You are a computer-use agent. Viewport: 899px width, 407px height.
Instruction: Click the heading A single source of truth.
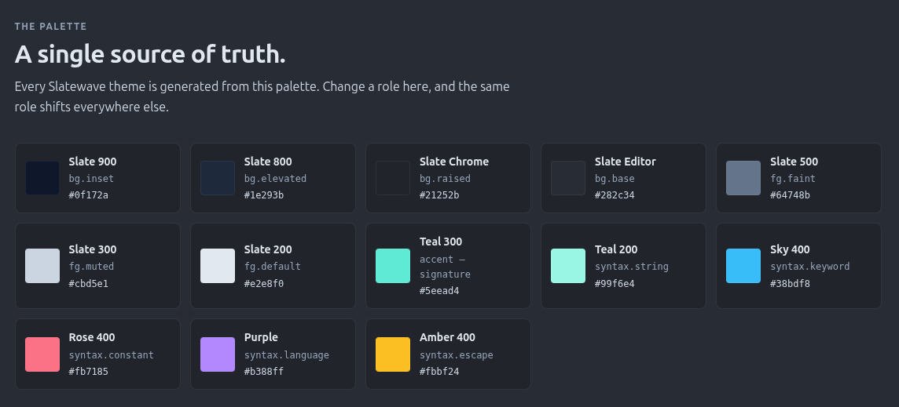click(x=150, y=55)
